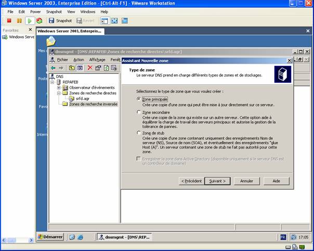Click the 17:05 system clock
Screen dimensions: 314x251
click(x=303, y=237)
